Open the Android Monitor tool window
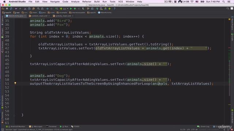The height and width of the screenshot is (131, 234). click(x=15, y=127)
